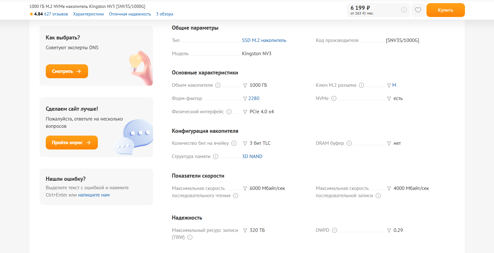Screen dimensions: 494x253
Task: Click the Общие параметры section heading
Action: tap(195, 28)
